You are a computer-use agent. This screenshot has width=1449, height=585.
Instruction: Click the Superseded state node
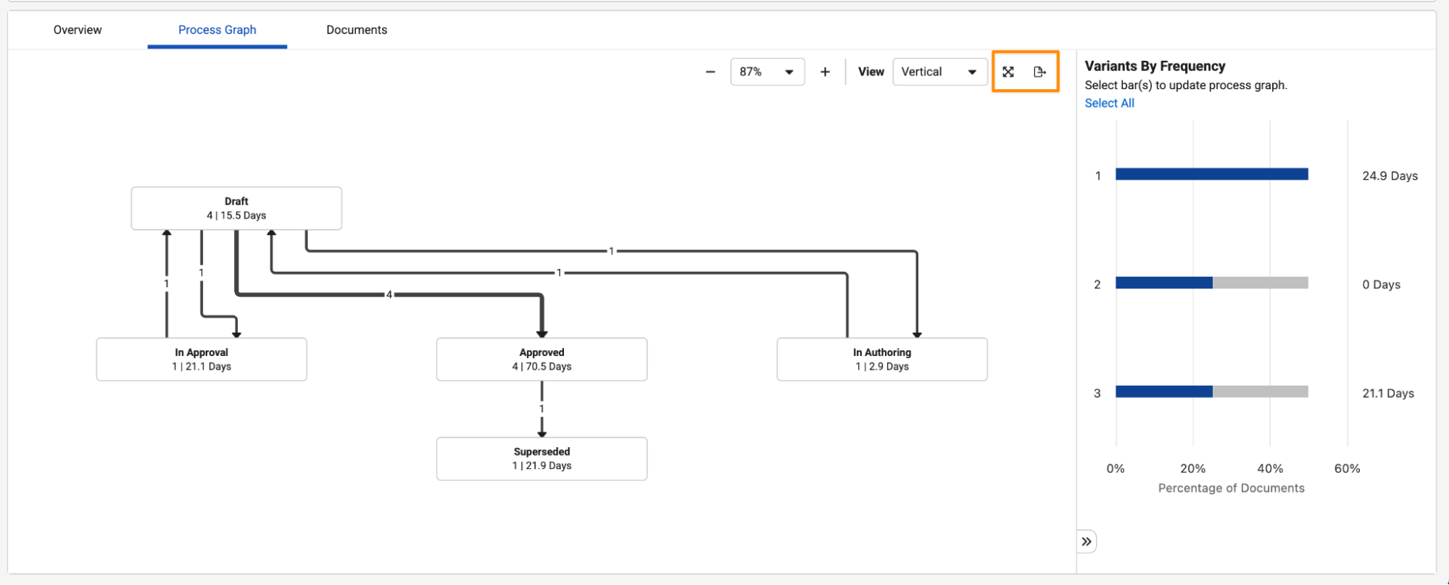[x=541, y=458]
